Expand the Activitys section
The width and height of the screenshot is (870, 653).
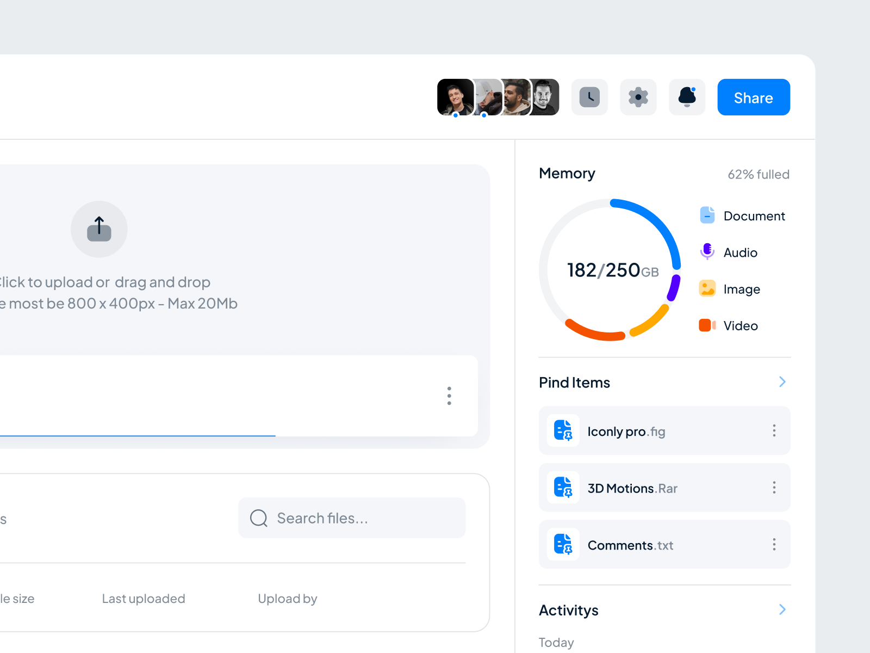pos(782,609)
